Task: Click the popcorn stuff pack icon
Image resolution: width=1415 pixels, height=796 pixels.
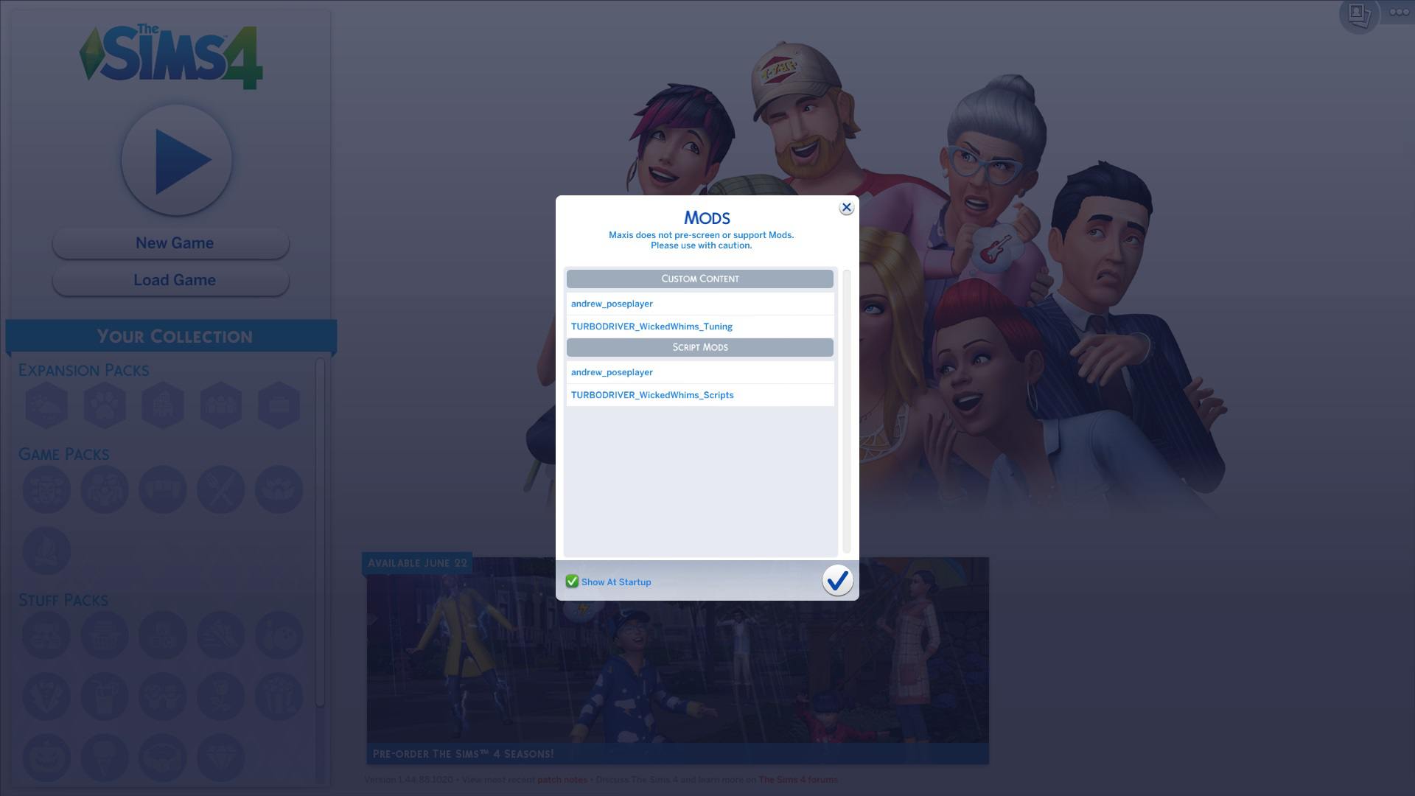Action: 279,696
